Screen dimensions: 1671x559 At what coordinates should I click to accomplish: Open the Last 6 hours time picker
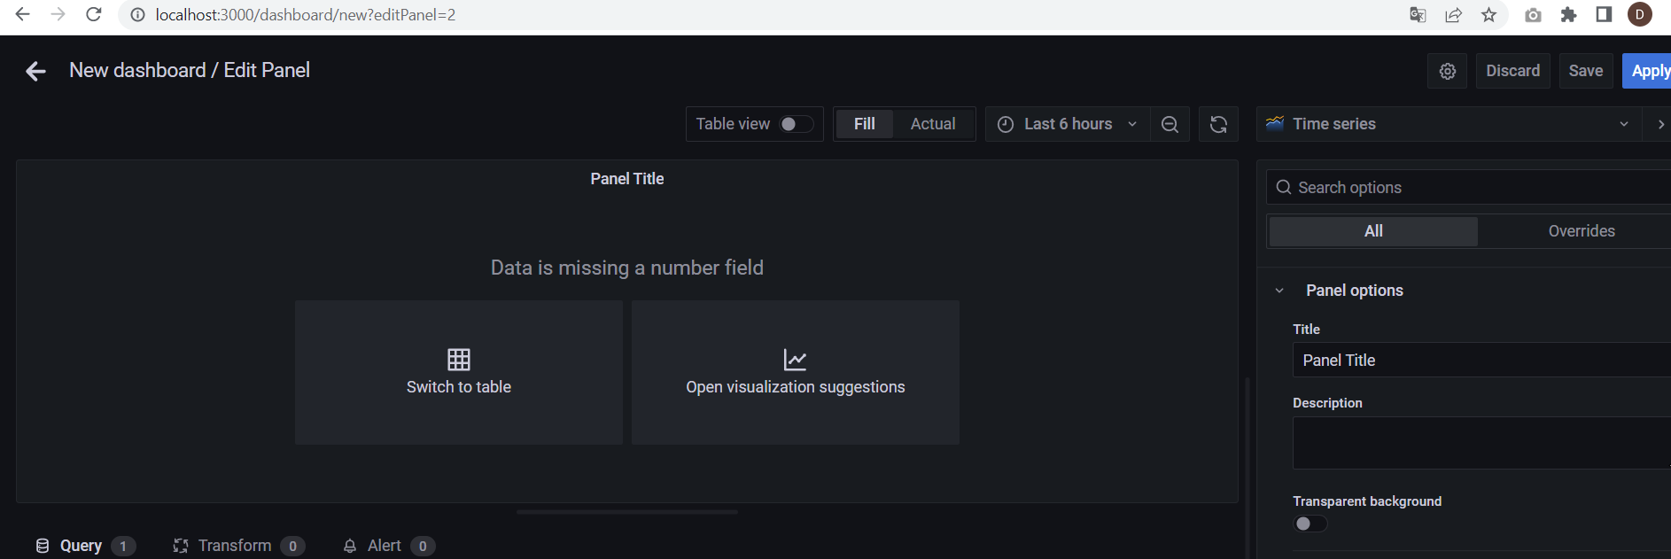click(1067, 124)
